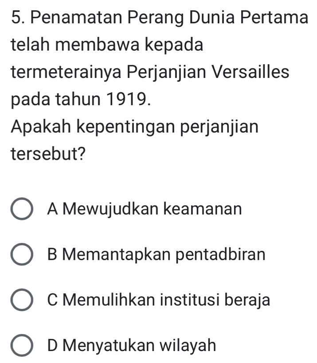The height and width of the screenshot is (363, 317).
Task: Click the word 'tersebut?' ending the question
Action: coord(48,154)
